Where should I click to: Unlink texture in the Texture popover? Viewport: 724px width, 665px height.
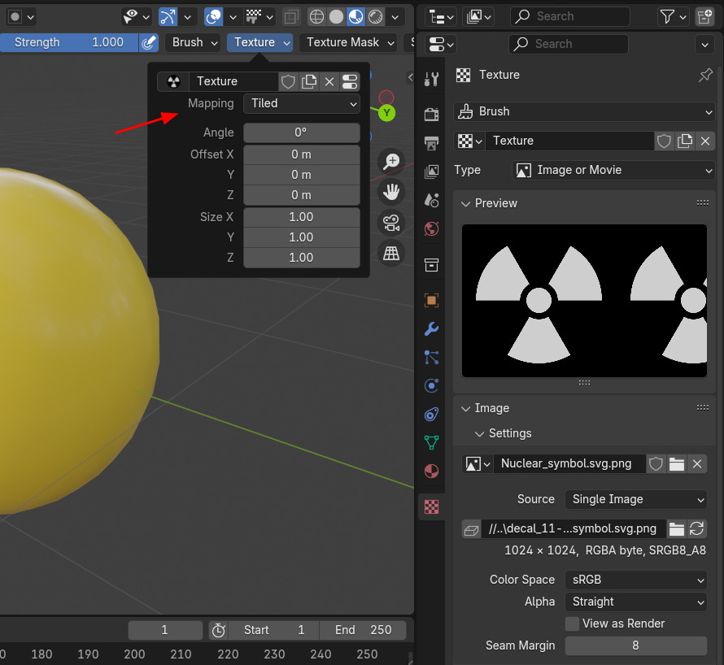pos(329,81)
